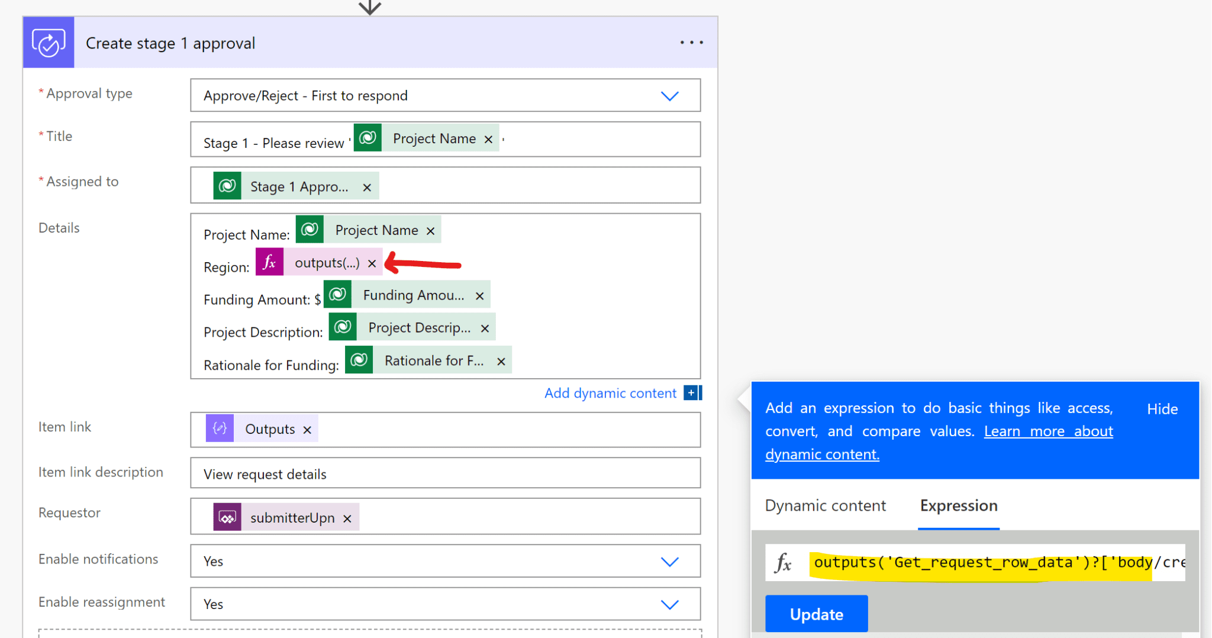Viewport: 1212px width, 638px height.
Task: Click the Funding Amount dynamic content icon
Action: click(337, 294)
